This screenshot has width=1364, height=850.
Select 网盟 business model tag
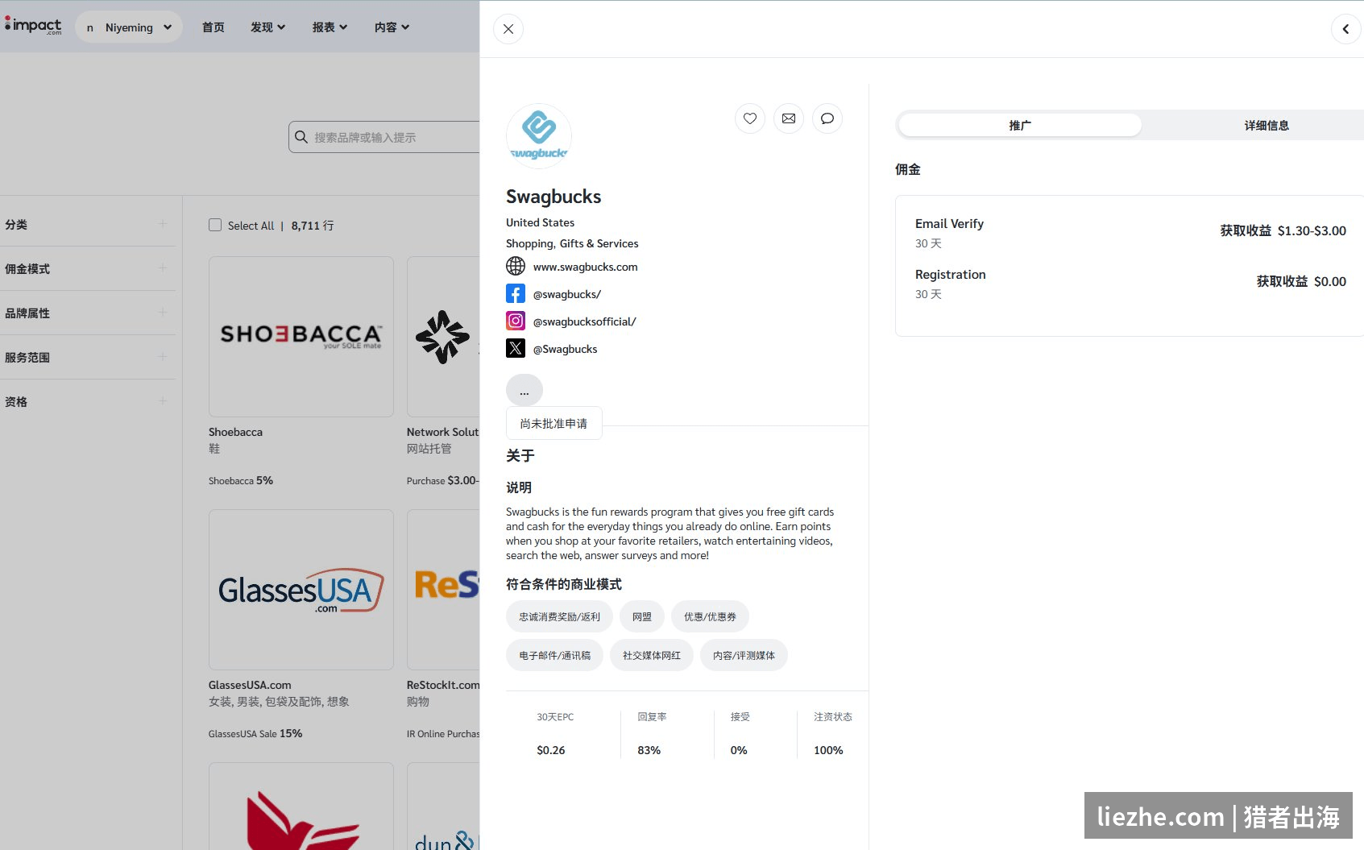642,616
